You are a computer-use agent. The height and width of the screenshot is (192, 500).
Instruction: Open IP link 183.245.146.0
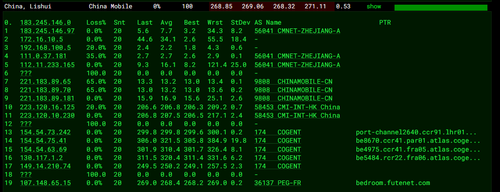point(45,23)
